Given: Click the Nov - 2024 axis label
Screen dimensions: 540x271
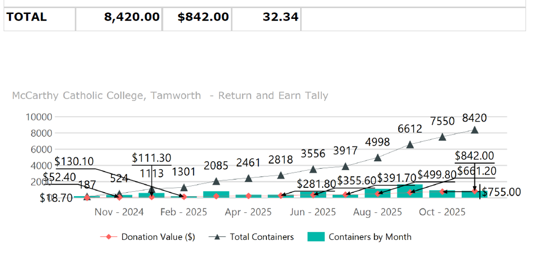Looking at the screenshot, I should click(119, 212).
